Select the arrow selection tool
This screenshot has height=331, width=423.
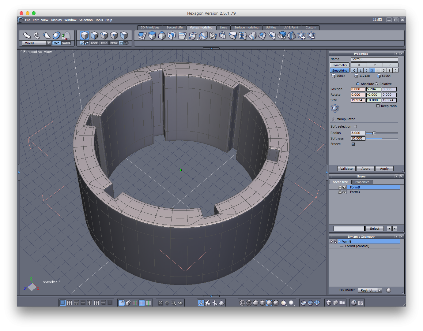pos(27,35)
